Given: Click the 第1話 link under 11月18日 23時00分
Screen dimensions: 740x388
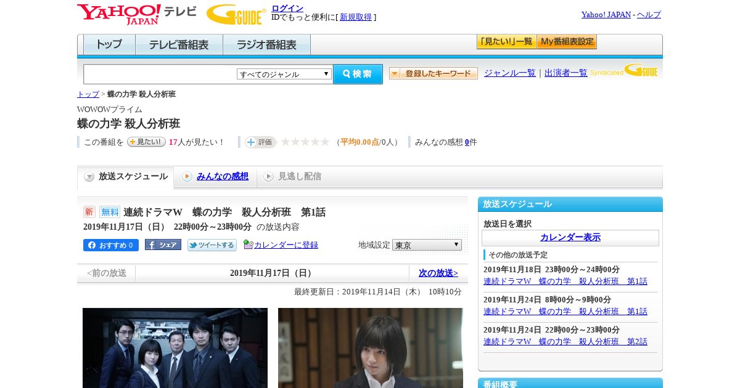Looking at the screenshot, I should [x=565, y=281].
